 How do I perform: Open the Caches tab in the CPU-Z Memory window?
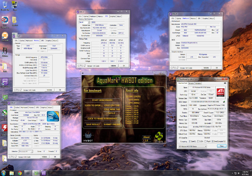click(22, 40)
